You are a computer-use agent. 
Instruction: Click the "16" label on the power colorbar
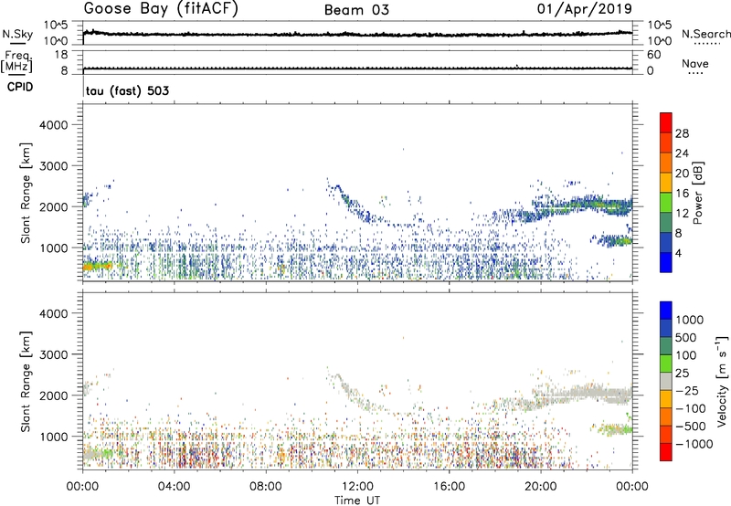(x=682, y=194)
